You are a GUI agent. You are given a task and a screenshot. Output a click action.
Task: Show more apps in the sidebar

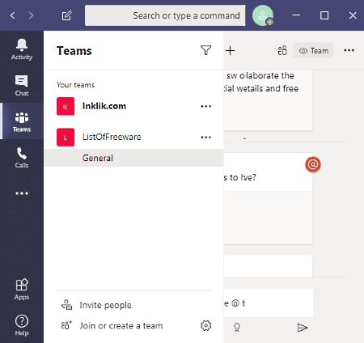(22, 193)
